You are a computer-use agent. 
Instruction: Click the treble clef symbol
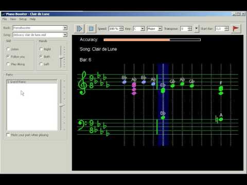point(82,83)
